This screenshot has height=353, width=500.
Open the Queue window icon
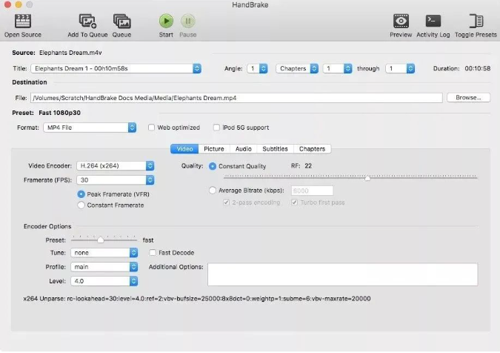coord(121,21)
